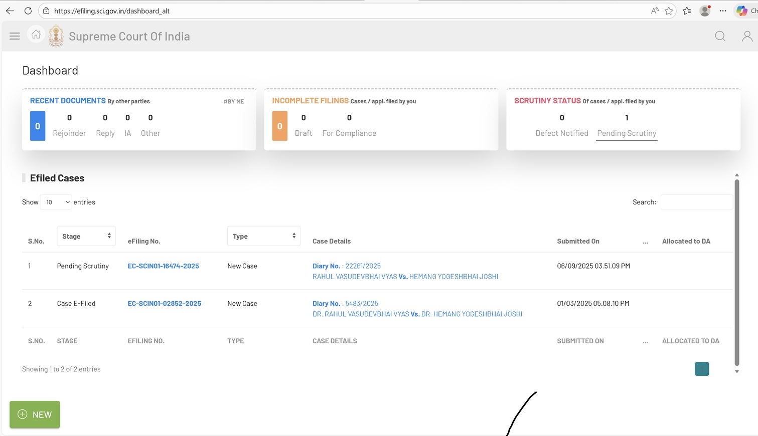Open the user profile icon
The width and height of the screenshot is (758, 436).
pyautogui.click(x=746, y=36)
